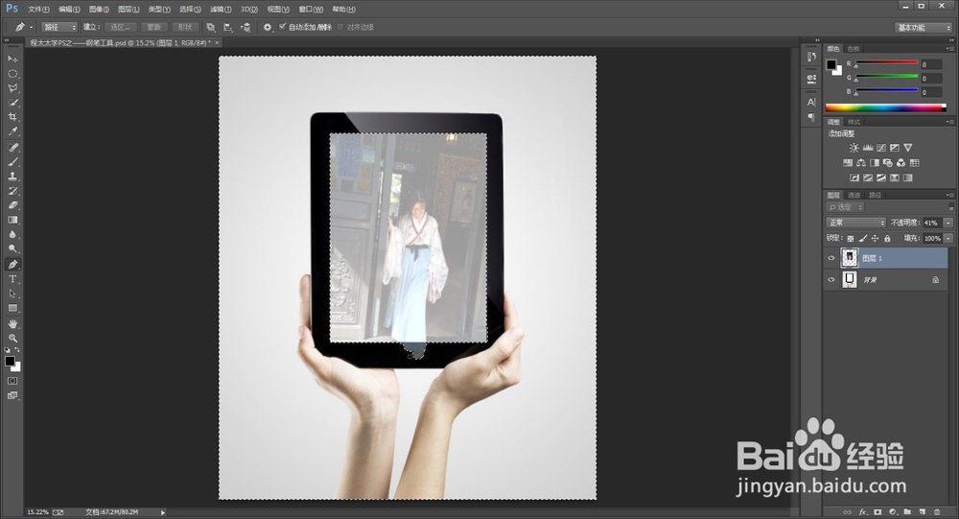Image resolution: width=959 pixels, height=519 pixels.
Task: Select the Path Selection tool
Action: tap(12, 294)
